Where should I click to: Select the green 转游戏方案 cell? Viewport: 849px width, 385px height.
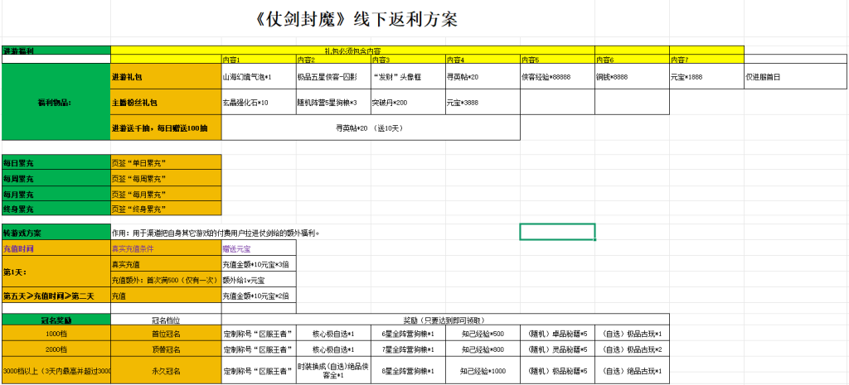point(56,233)
